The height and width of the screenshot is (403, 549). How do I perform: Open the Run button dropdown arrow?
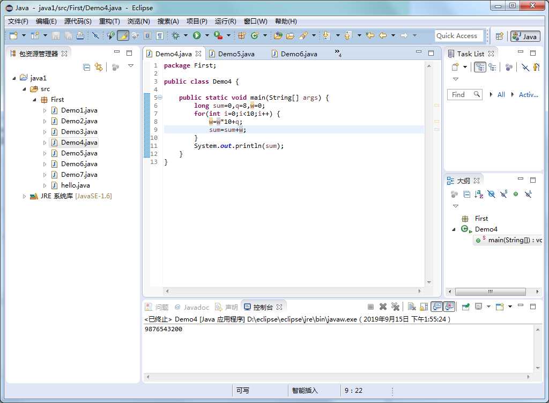click(x=207, y=35)
